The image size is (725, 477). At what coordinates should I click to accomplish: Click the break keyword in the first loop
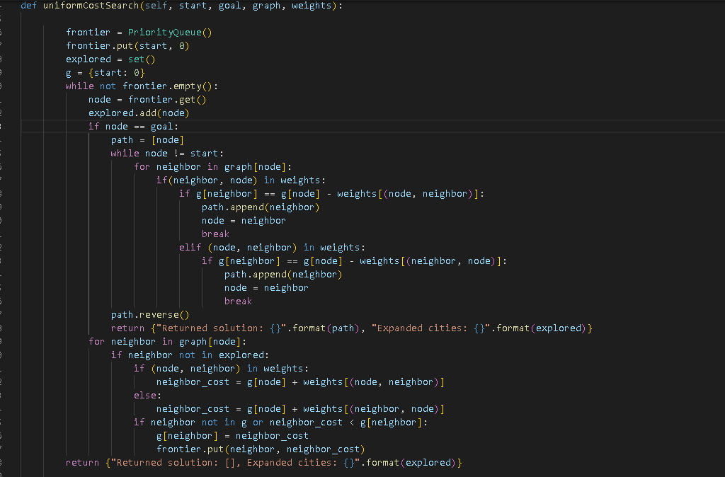[x=215, y=234]
